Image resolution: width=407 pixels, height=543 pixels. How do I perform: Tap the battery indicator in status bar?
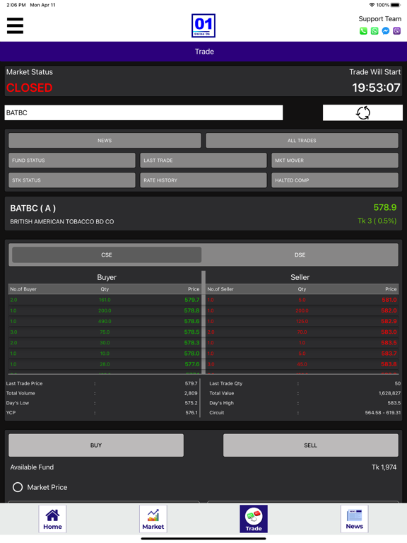click(x=396, y=5)
